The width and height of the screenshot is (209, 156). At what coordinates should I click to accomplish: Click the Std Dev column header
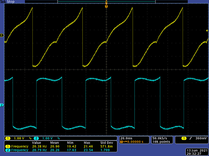pyautogui.click(x=106, y=143)
